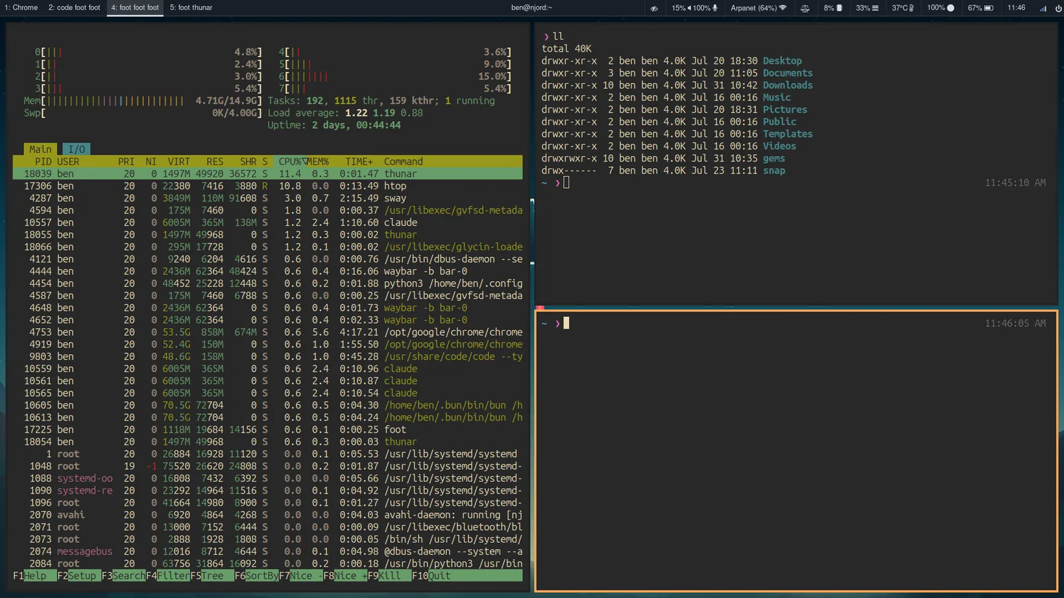Click the 37°C temperature indicator
The image size is (1064, 598).
point(903,8)
